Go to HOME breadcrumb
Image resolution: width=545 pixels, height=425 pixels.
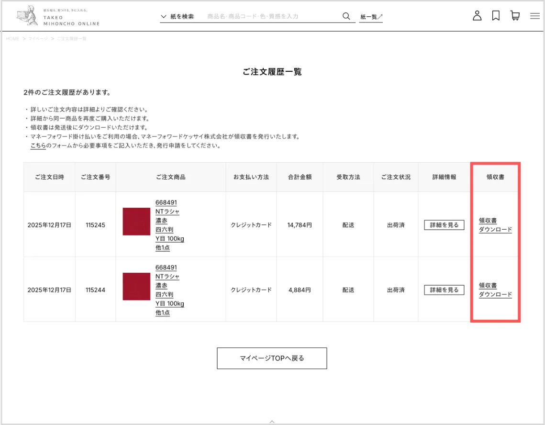click(x=12, y=39)
